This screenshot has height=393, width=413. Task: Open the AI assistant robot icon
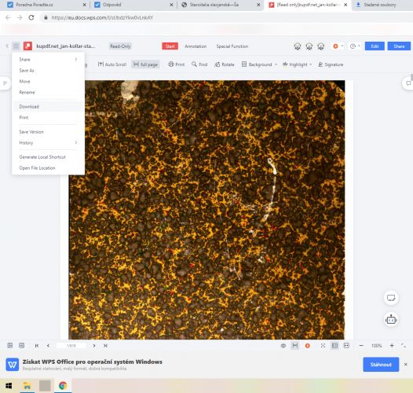pos(391,320)
